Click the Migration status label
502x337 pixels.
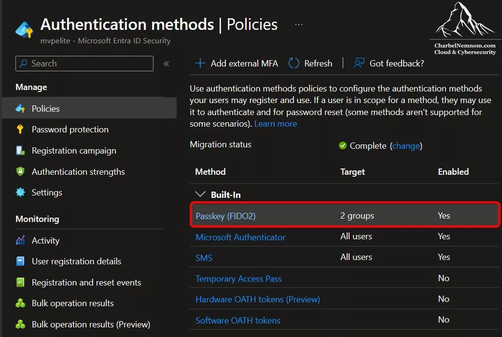(x=220, y=144)
